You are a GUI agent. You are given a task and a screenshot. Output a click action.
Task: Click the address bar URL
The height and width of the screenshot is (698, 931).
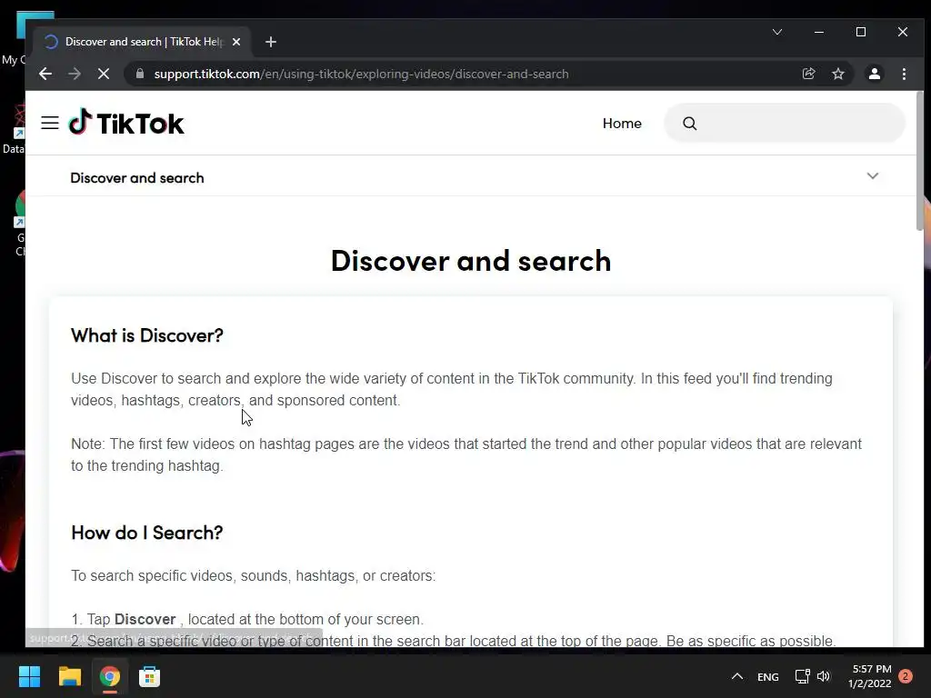point(361,74)
